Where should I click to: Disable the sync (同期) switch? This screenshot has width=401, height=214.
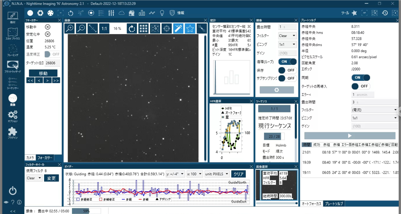pyautogui.click(x=361, y=77)
